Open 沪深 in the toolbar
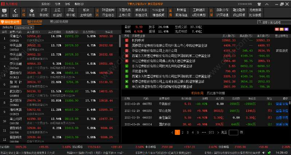The width and height of the screenshot is (291, 155). pos(44,10)
